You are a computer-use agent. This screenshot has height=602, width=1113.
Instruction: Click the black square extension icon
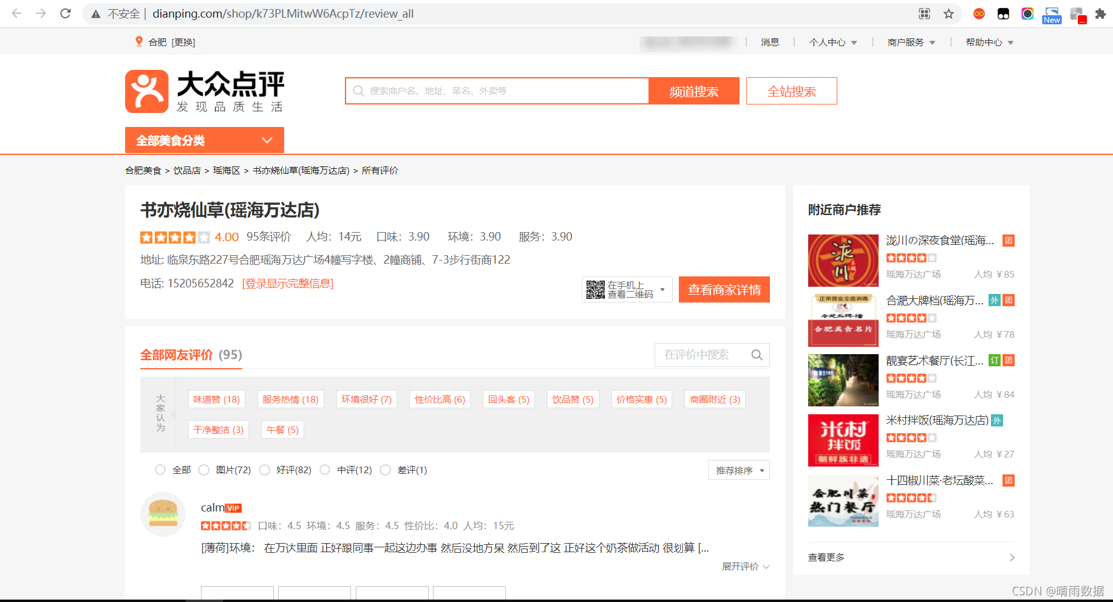(1003, 13)
